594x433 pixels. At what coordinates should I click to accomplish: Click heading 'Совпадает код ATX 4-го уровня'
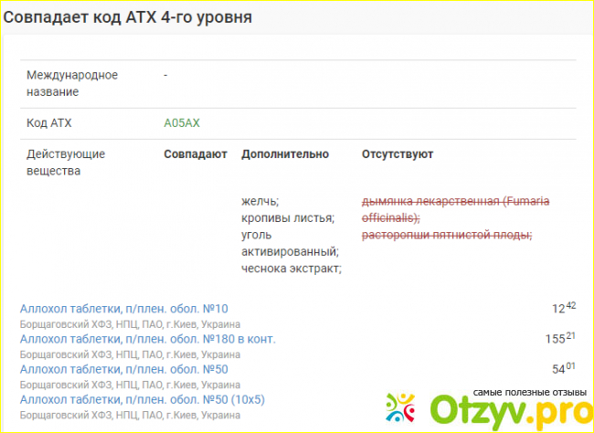(128, 17)
